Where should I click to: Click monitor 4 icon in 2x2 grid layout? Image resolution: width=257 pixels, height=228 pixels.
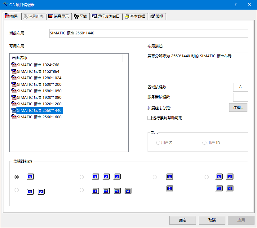point(230,188)
